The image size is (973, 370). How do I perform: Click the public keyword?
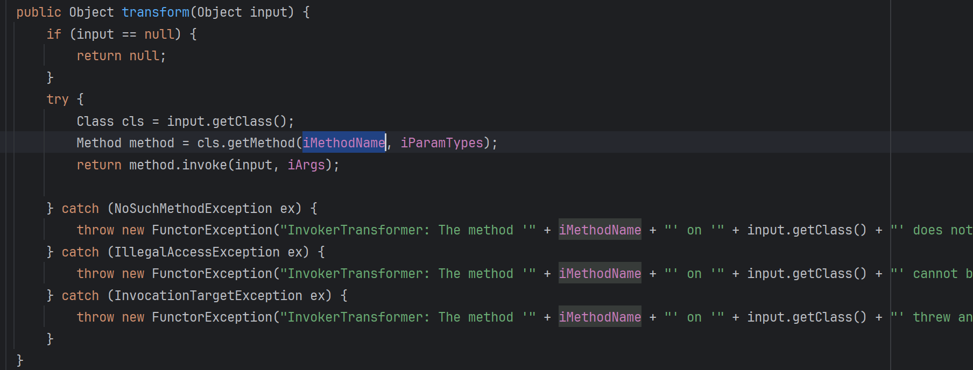(x=39, y=12)
